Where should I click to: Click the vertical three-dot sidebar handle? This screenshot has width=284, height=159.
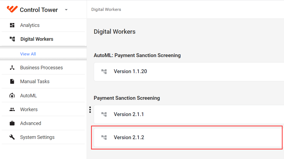(90, 110)
